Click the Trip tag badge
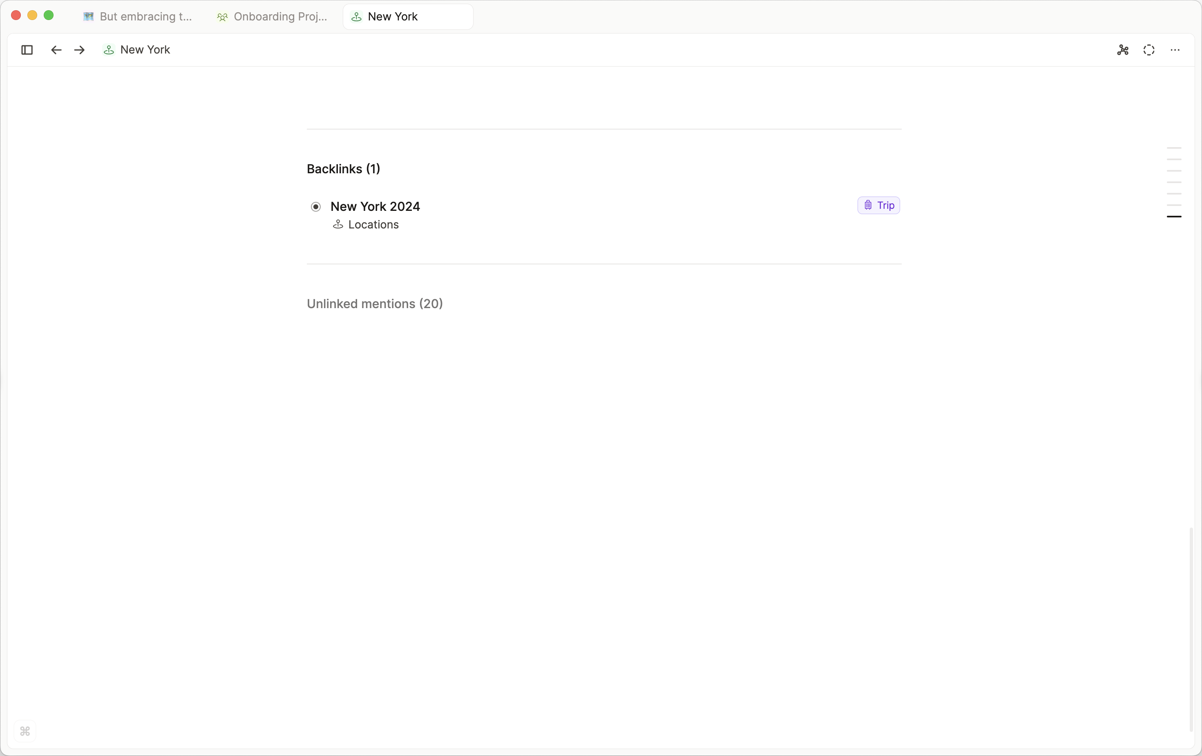 click(x=878, y=205)
